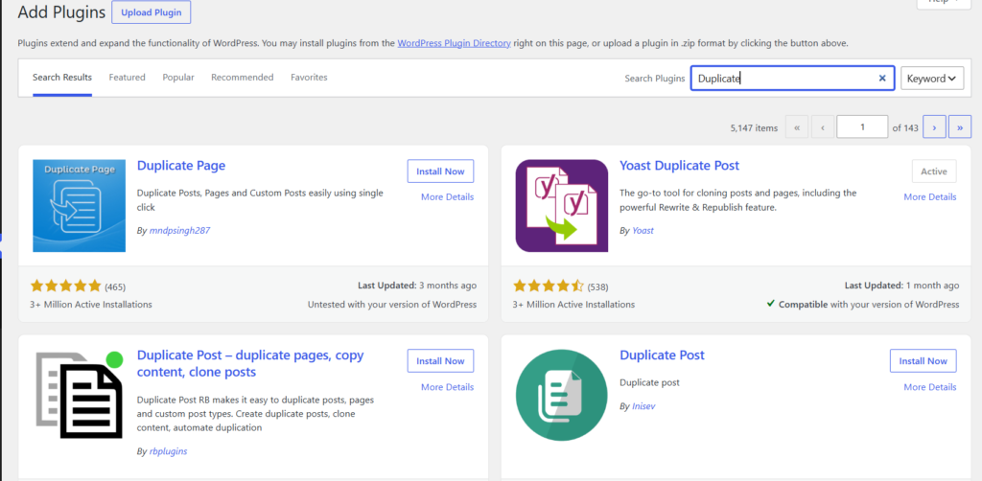Install the Duplicate Page plugin
This screenshot has width=982, height=481.
(x=441, y=171)
